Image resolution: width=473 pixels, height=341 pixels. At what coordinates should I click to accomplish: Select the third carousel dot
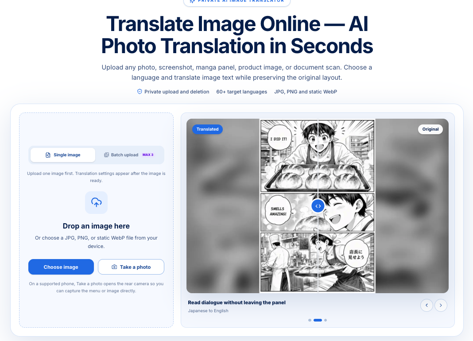tap(326, 320)
